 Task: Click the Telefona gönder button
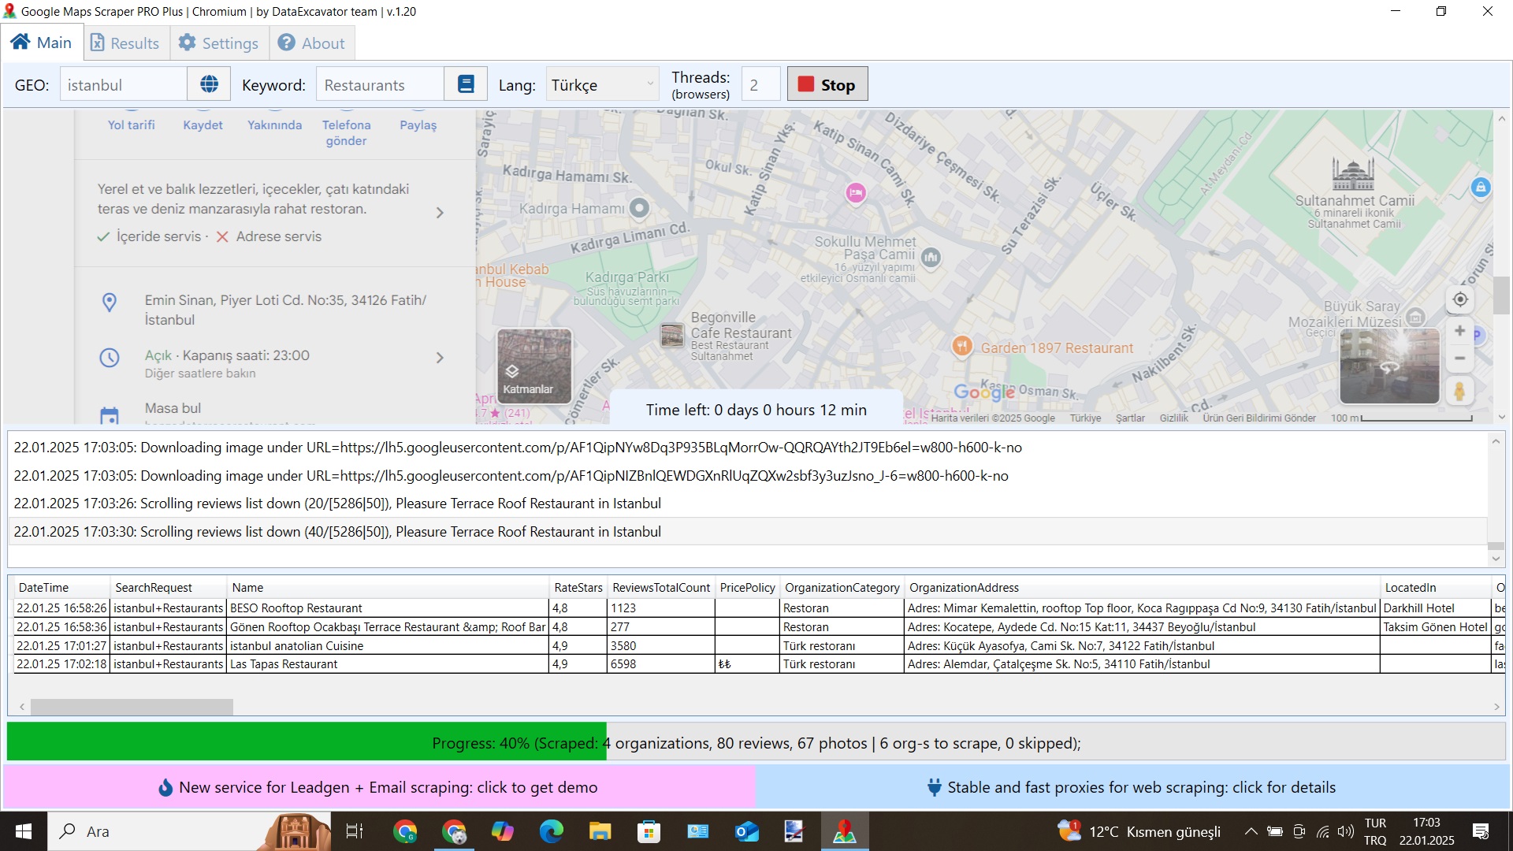(346, 132)
